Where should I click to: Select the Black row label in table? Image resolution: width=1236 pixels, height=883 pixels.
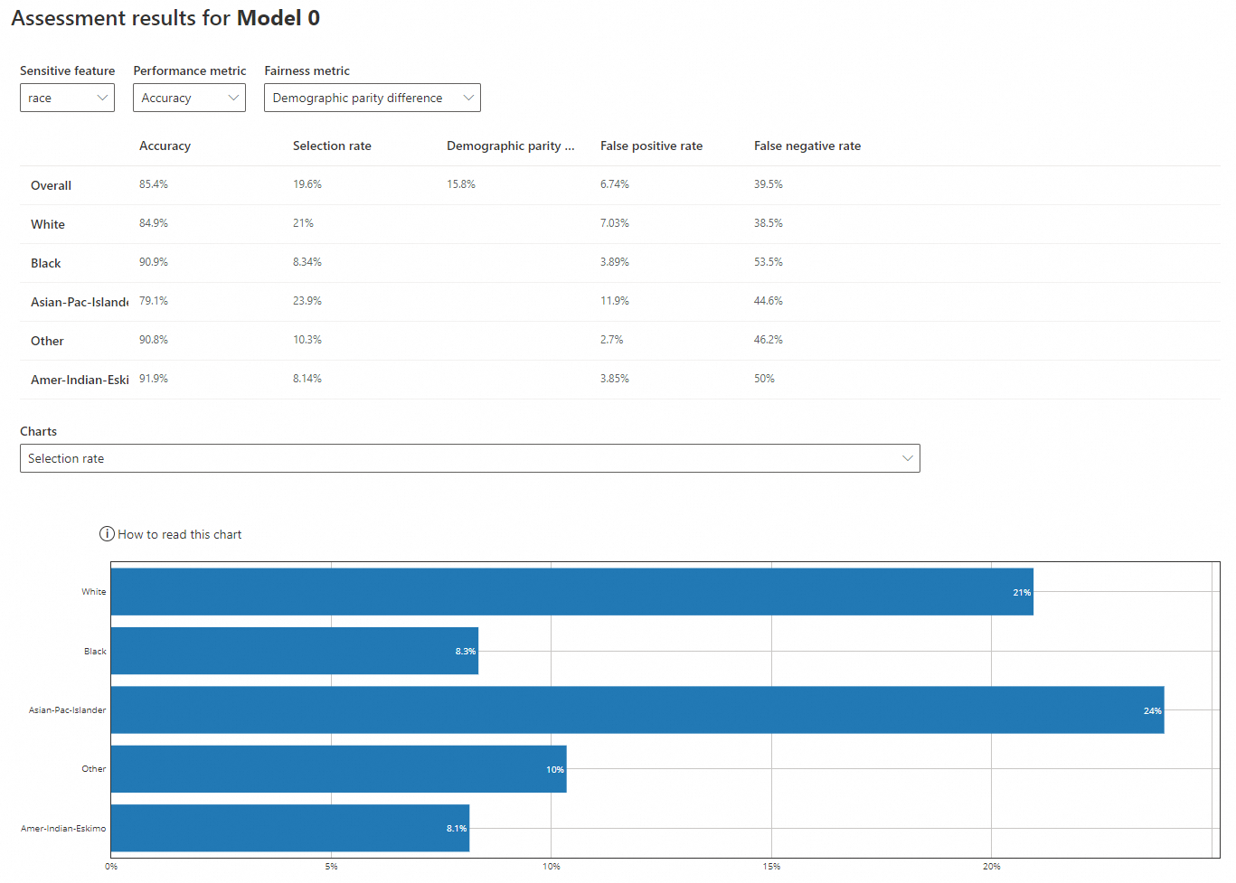point(46,263)
